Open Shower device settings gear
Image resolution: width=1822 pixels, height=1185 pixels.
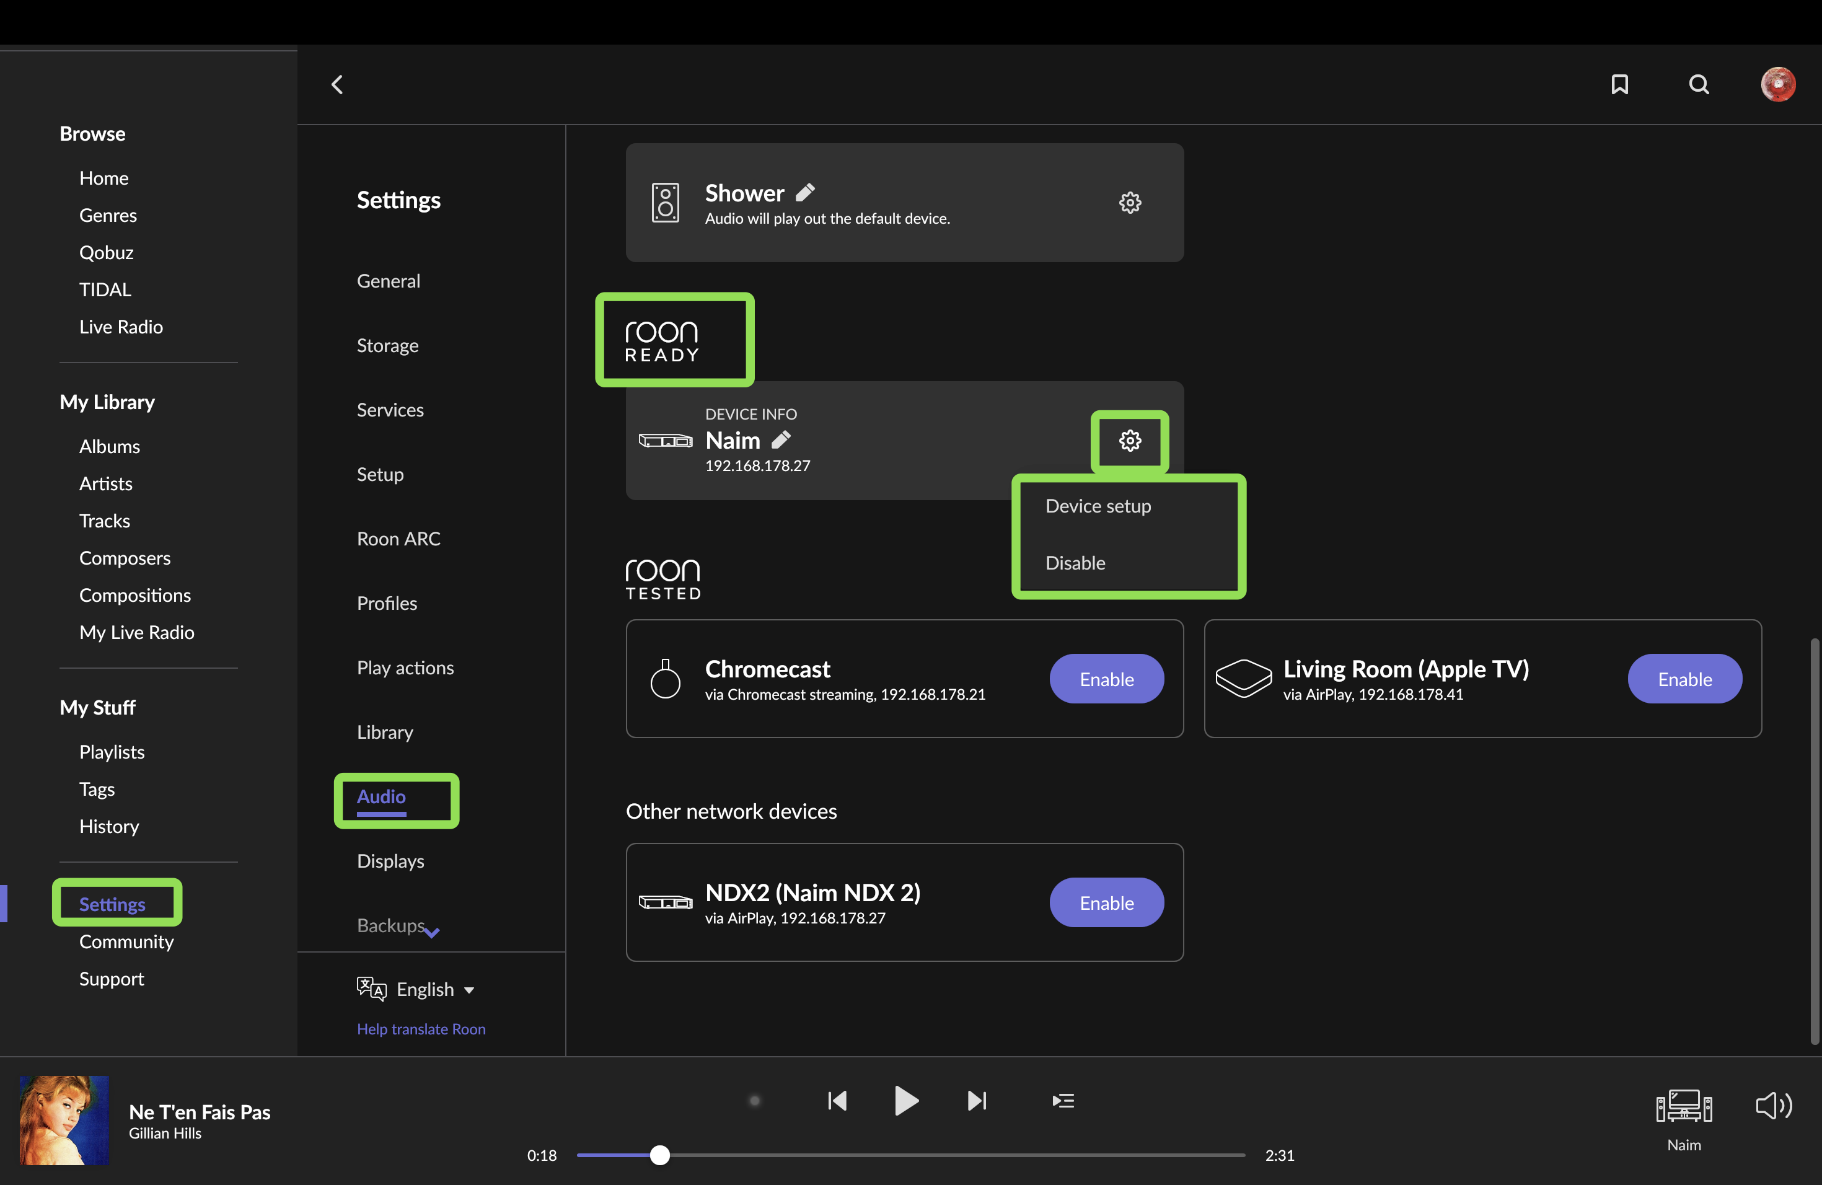click(1130, 202)
